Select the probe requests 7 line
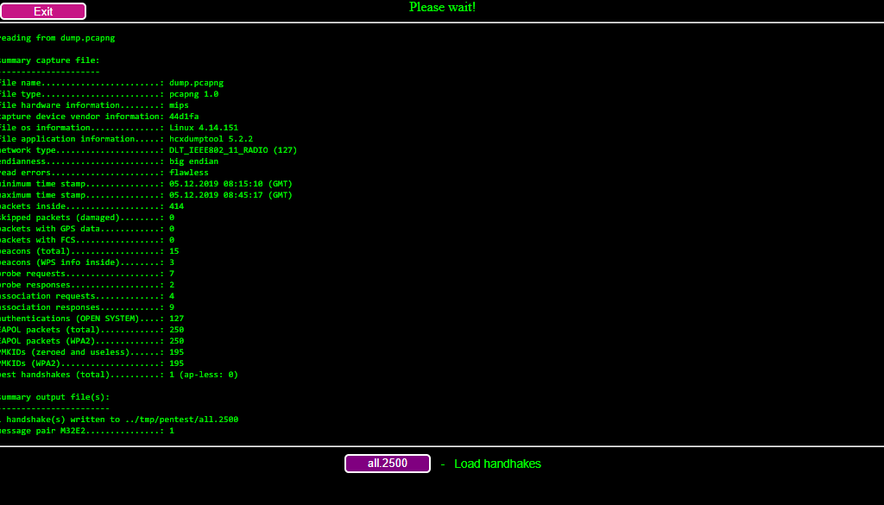 86,274
